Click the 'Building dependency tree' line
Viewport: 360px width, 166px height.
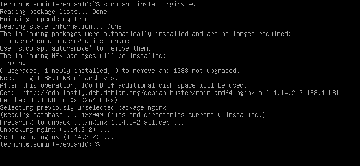tap(44, 19)
